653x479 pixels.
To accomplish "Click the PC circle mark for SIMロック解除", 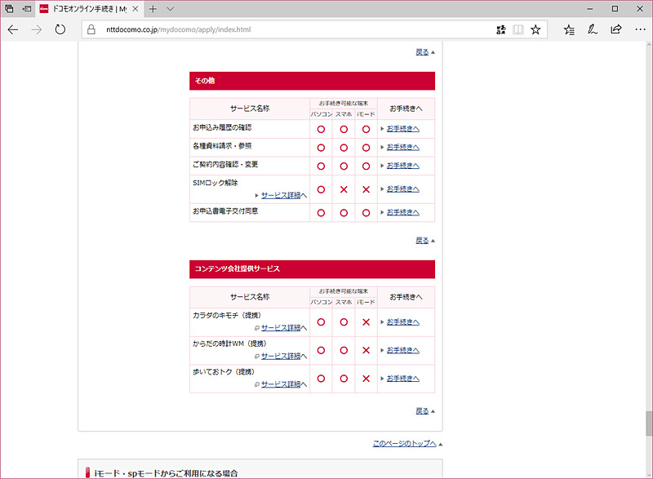I will point(321,189).
